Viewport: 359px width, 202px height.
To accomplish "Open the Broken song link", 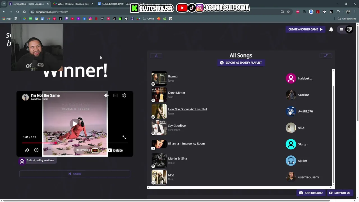I will pos(173,76).
